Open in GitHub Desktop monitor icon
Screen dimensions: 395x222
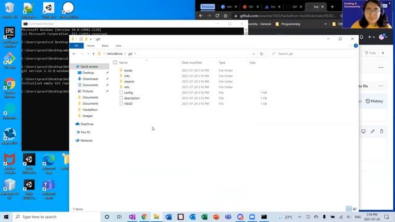364,131
